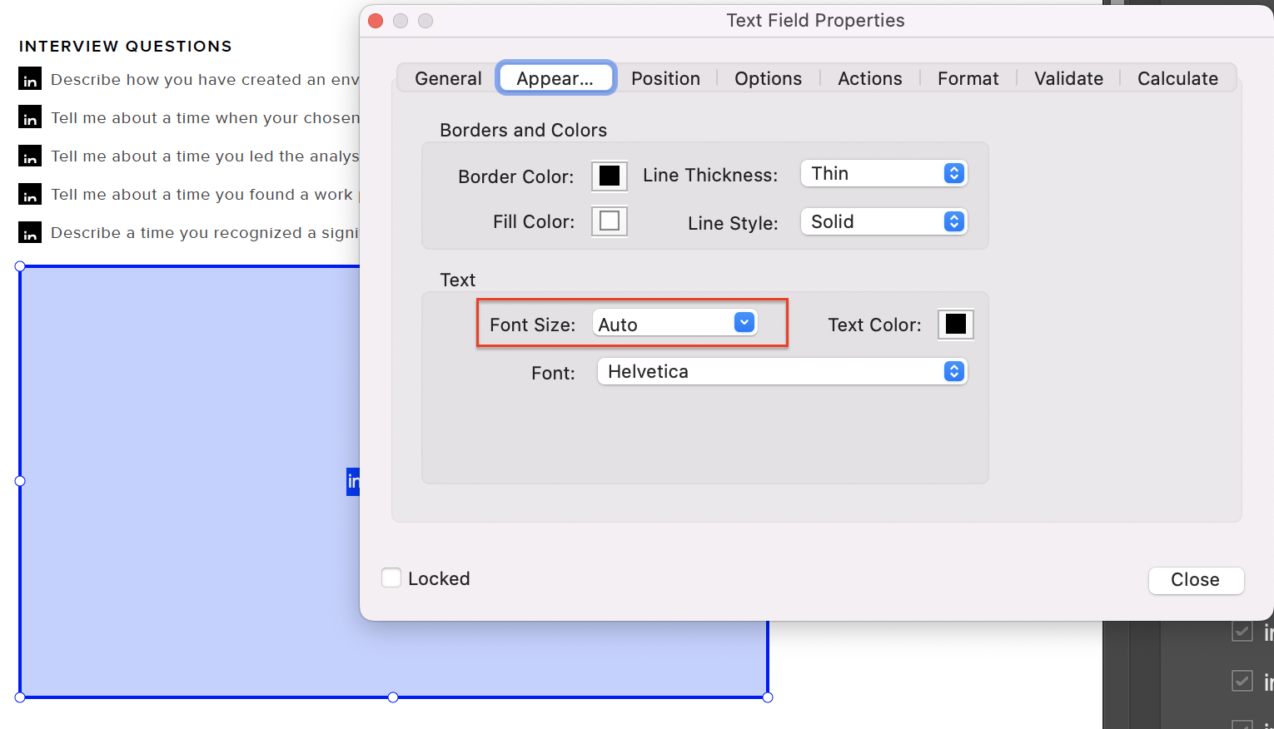
Task: Click the highlighted field name tag in blue box
Action: [x=353, y=481]
